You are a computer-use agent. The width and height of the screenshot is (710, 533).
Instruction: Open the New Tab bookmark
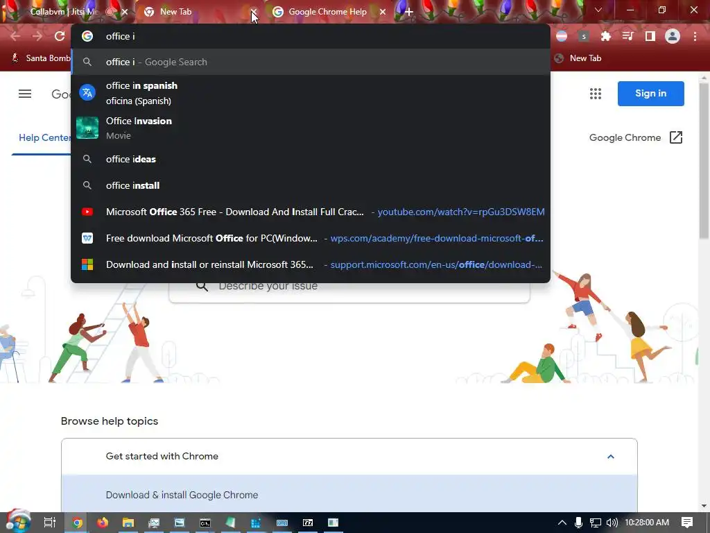(x=578, y=58)
